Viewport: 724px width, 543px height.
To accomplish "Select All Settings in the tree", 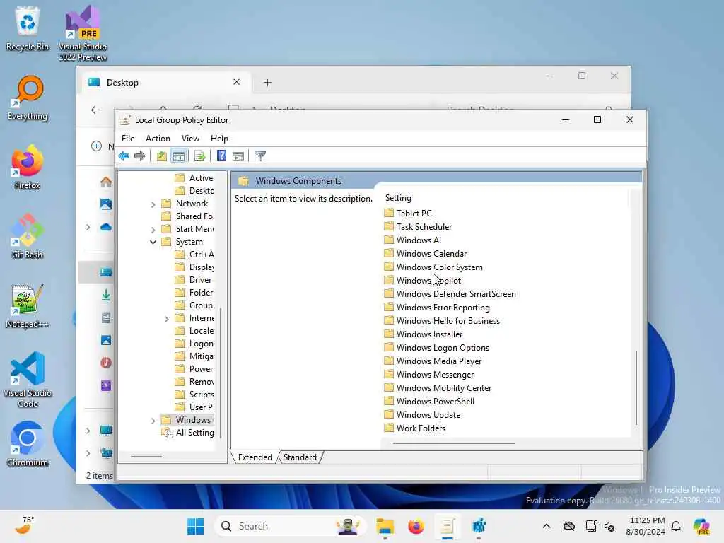I will coord(188,433).
